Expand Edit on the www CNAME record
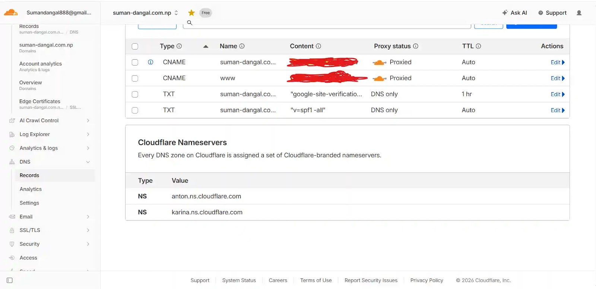 tap(558, 79)
